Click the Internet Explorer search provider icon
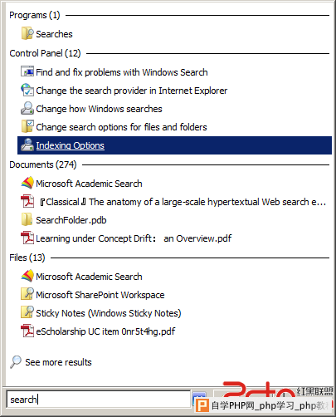This screenshot has height=417, width=336. [x=27, y=90]
